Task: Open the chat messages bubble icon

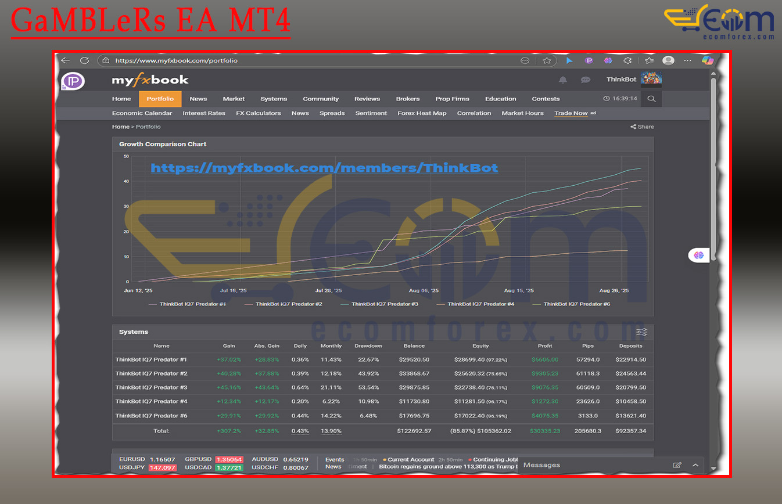Action: coord(586,80)
